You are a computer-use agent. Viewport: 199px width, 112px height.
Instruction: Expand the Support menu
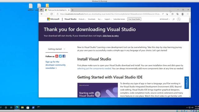tap(108, 19)
